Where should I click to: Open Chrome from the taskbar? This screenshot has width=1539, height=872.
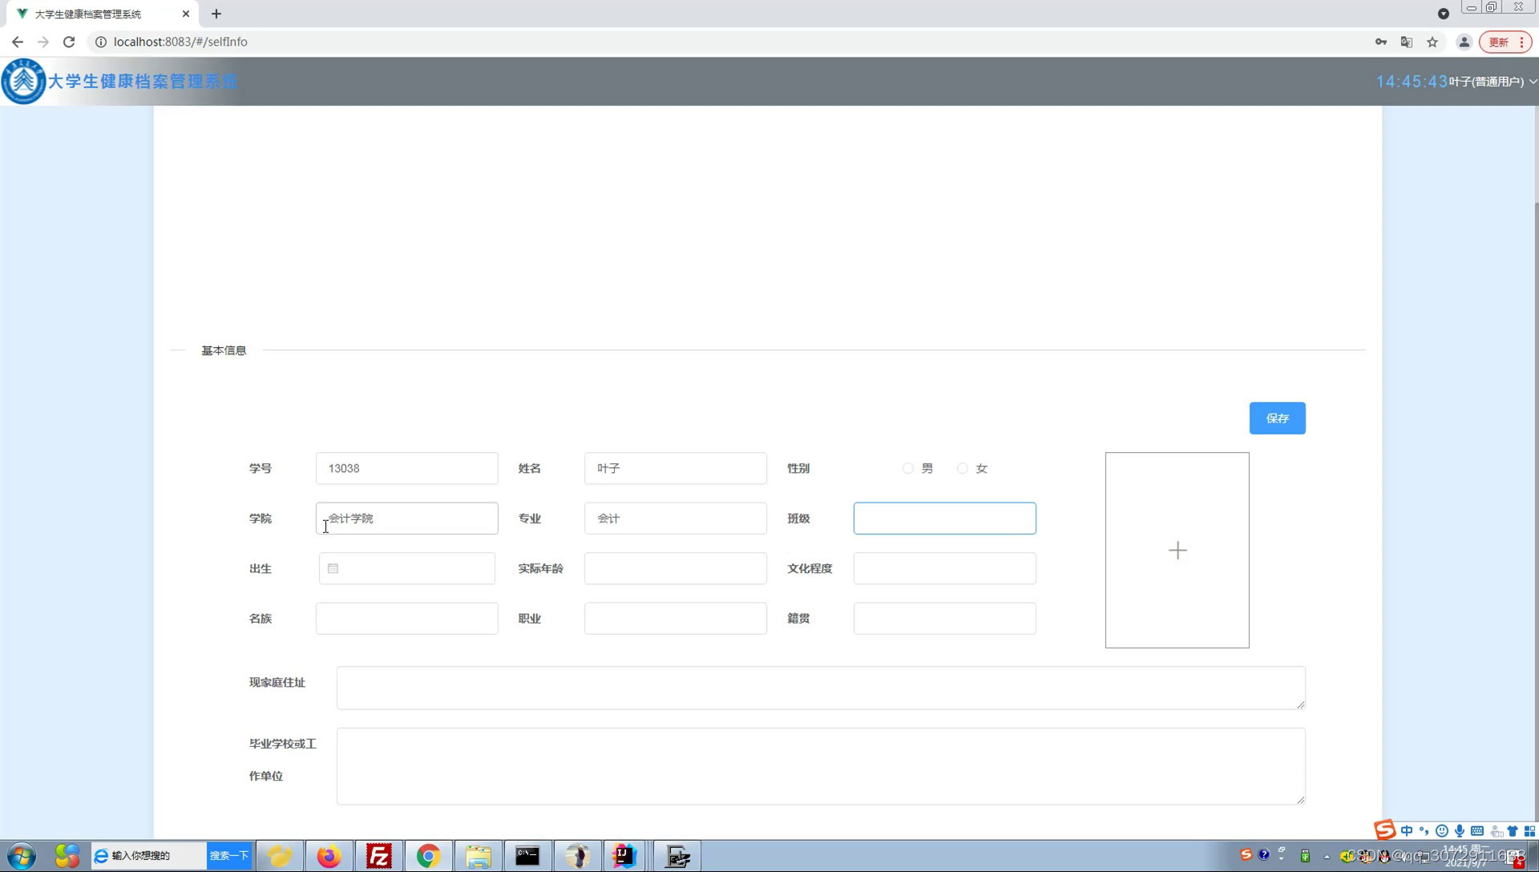pos(428,856)
